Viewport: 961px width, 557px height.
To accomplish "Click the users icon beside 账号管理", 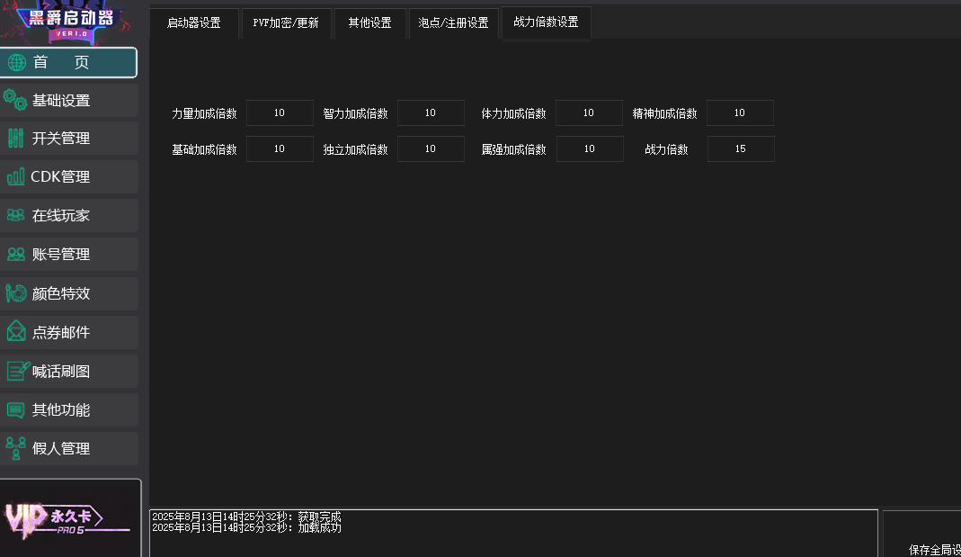I will coord(15,255).
